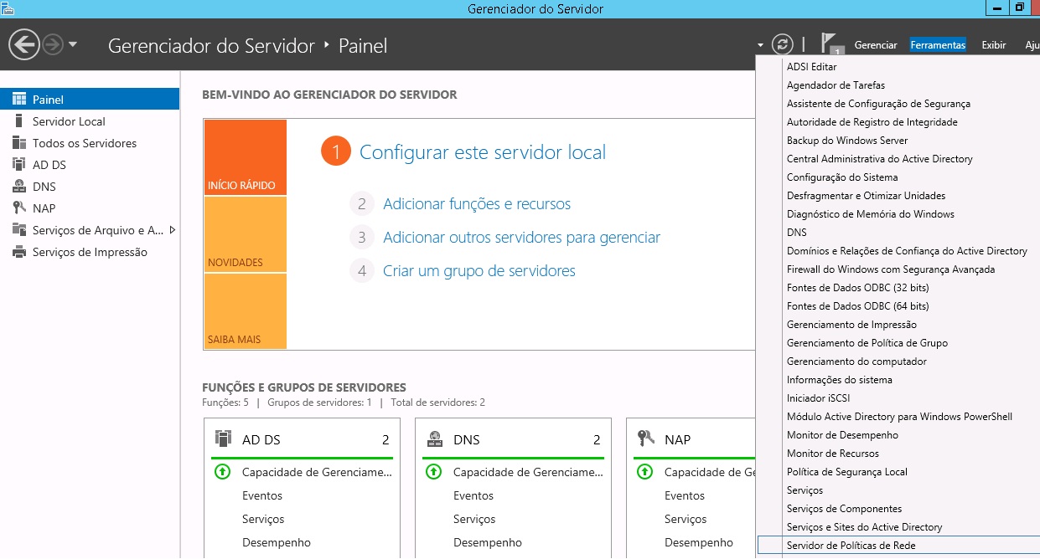Choose Gerenciamento de Política de Grupo
The width and height of the screenshot is (1040, 559).
pyautogui.click(x=867, y=343)
